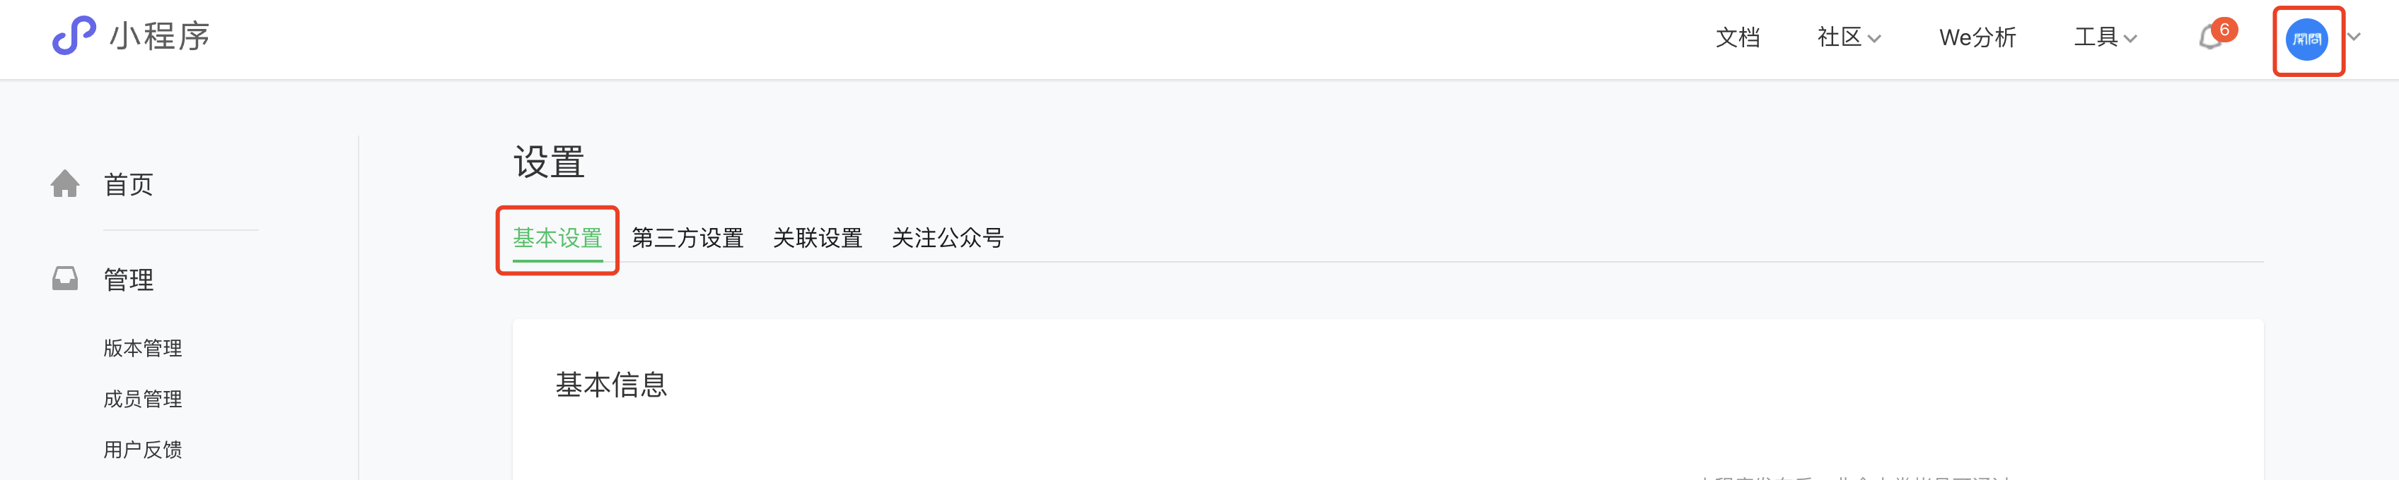Image resolution: width=2399 pixels, height=480 pixels.
Task: Switch to the 第三方设置 tab
Action: [x=687, y=238]
